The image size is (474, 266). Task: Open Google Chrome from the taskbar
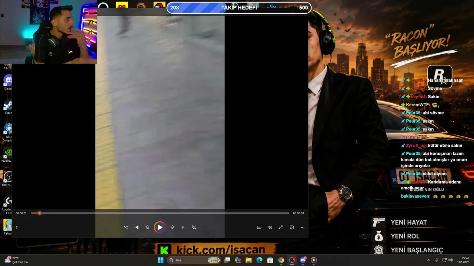click(x=281, y=260)
